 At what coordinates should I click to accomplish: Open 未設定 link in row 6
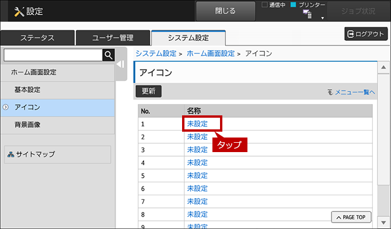click(x=197, y=188)
